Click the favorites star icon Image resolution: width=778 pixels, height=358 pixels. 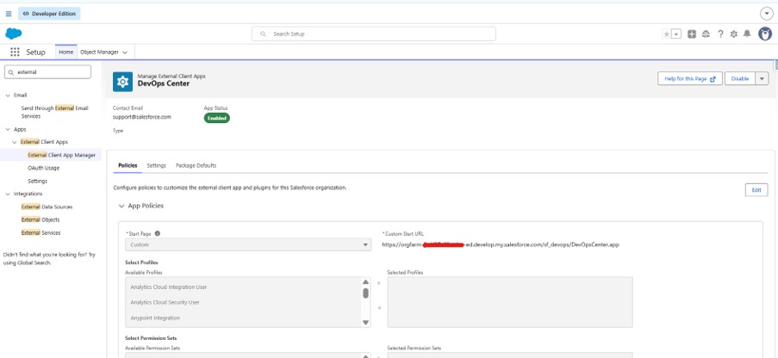click(x=666, y=34)
